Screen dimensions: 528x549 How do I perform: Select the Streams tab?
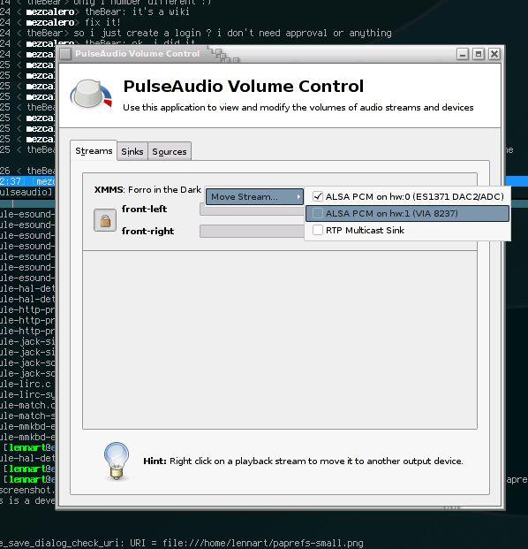coord(94,151)
